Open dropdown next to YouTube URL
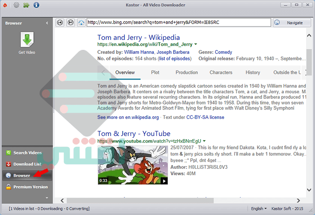The height and width of the screenshot is (215, 315). pos(204,141)
